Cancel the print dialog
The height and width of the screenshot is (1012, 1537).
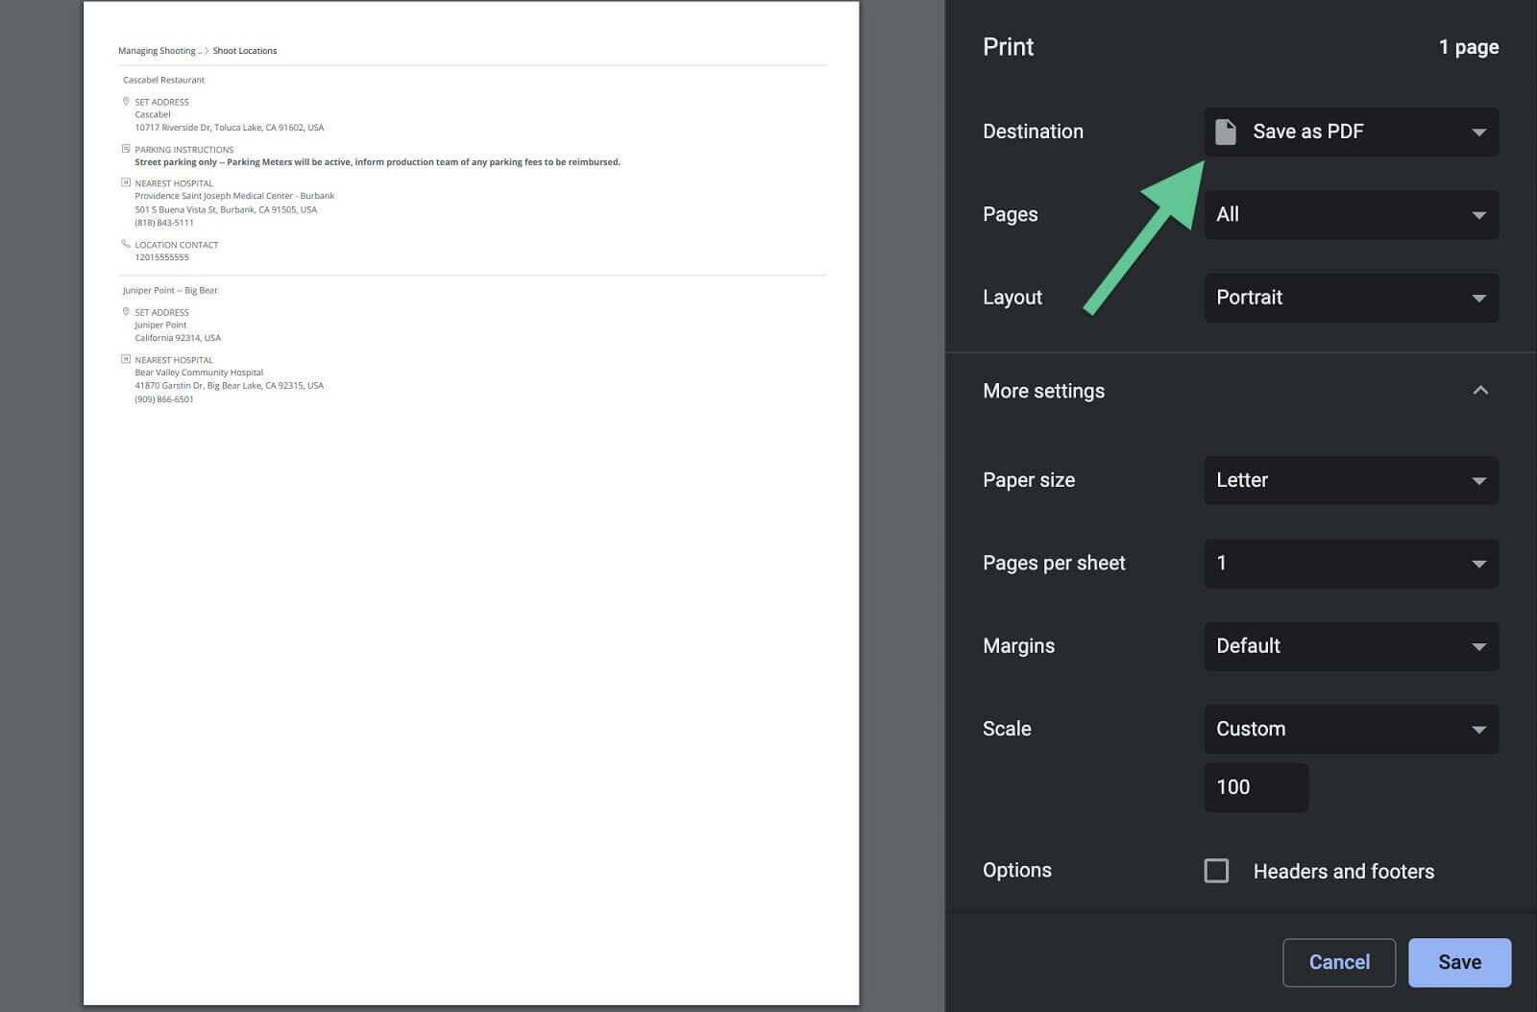click(x=1338, y=962)
